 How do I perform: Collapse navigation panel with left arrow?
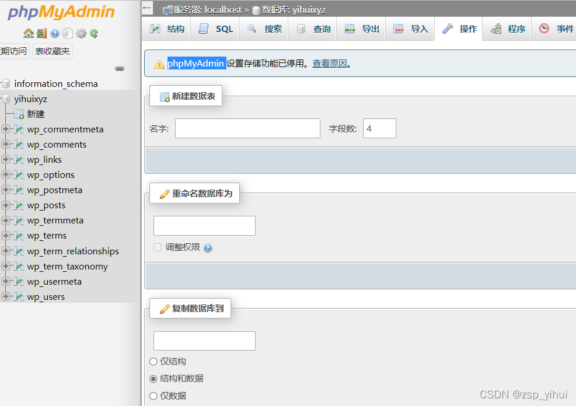pos(147,8)
